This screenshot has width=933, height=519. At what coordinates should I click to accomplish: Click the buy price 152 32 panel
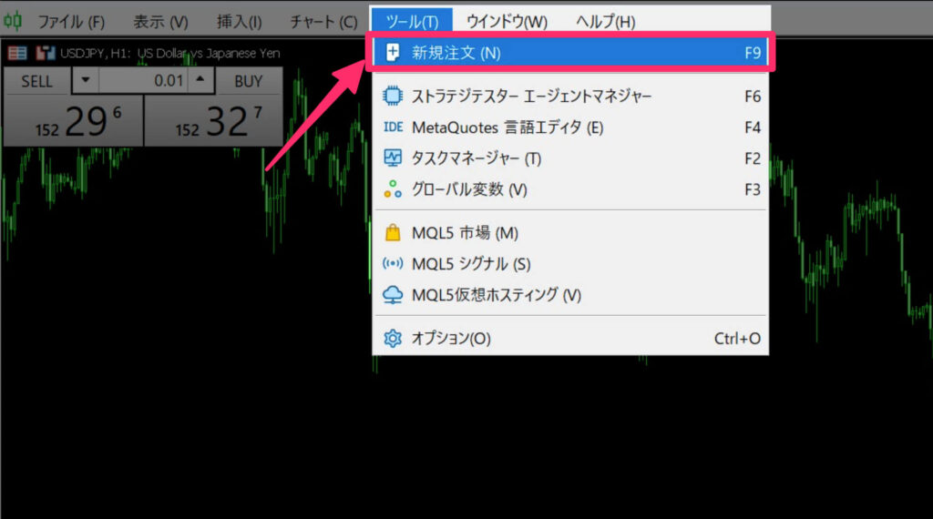point(214,121)
